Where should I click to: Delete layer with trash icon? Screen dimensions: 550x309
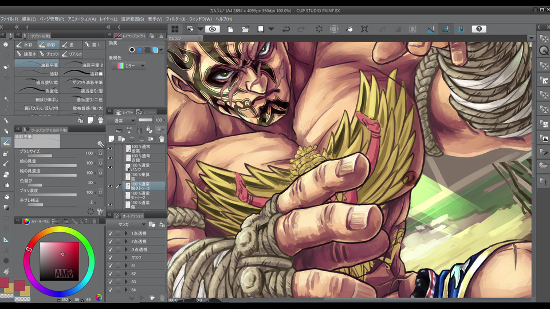(162, 138)
